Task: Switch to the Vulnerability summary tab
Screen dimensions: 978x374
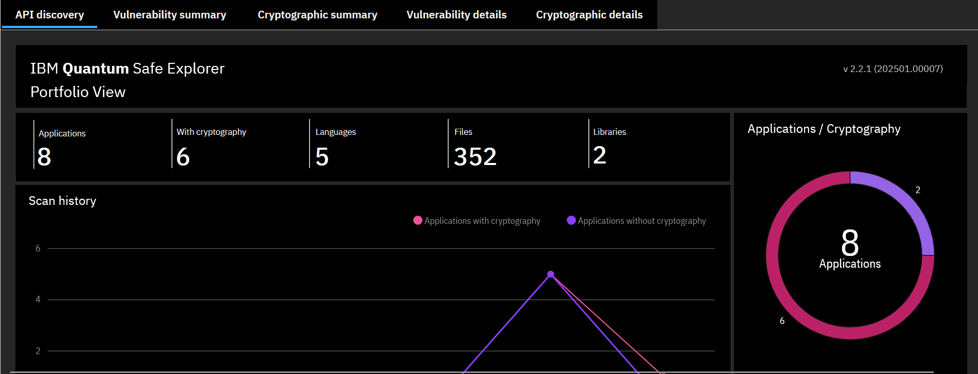Action: pos(169,15)
